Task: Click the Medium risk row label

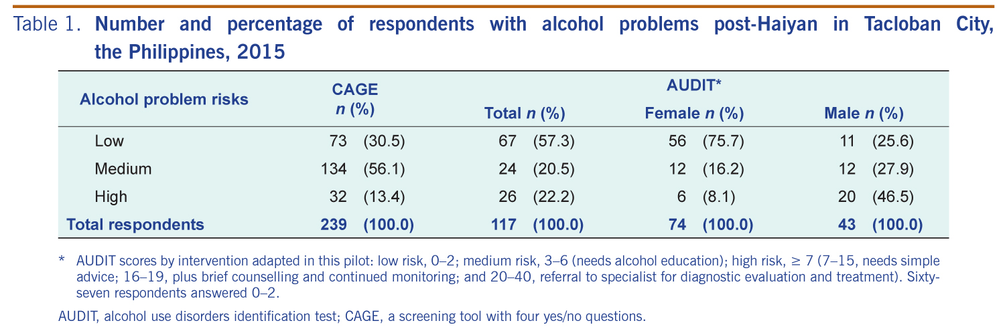Action: pyautogui.click(x=123, y=169)
